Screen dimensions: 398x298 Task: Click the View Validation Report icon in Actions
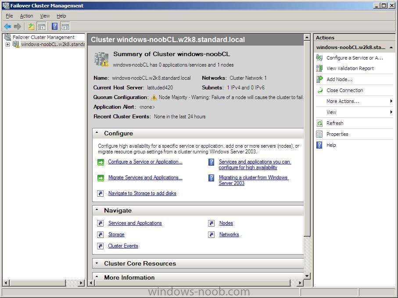319,68
